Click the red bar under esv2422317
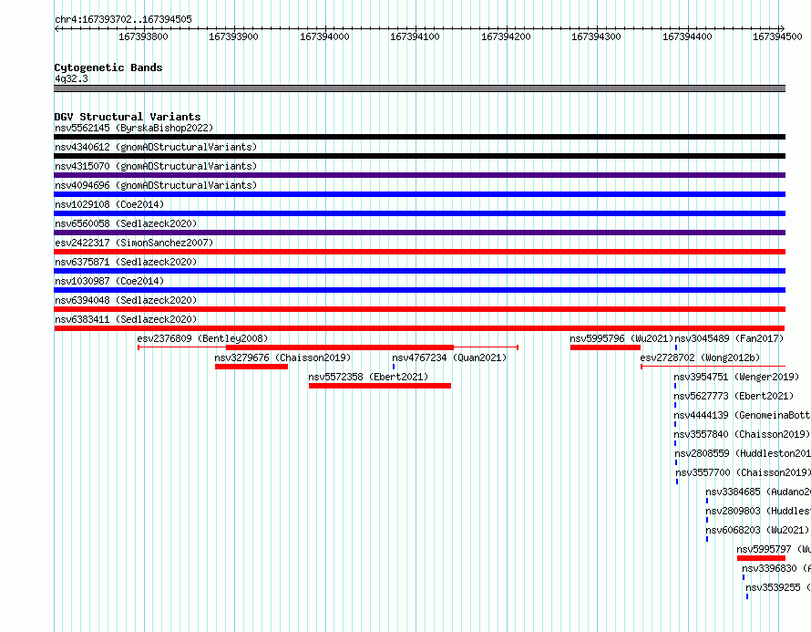Screen dimensions: 811x632 (419, 252)
